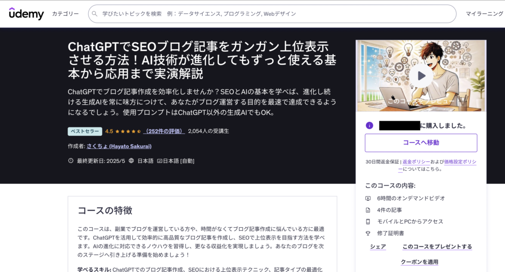Click the mobile access icon
The image size is (505, 272).
(x=368, y=222)
